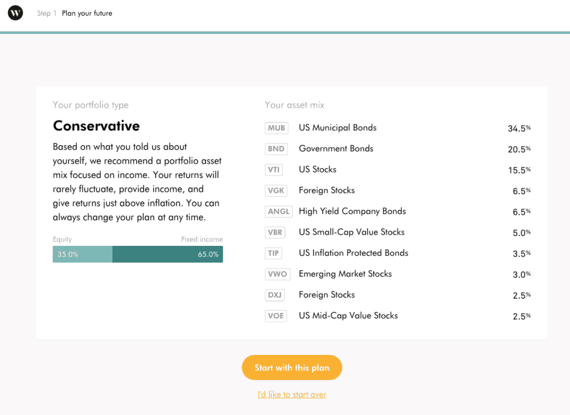Click the circular W logo in the header
Screen dimensions: 570x415
click(15, 12)
